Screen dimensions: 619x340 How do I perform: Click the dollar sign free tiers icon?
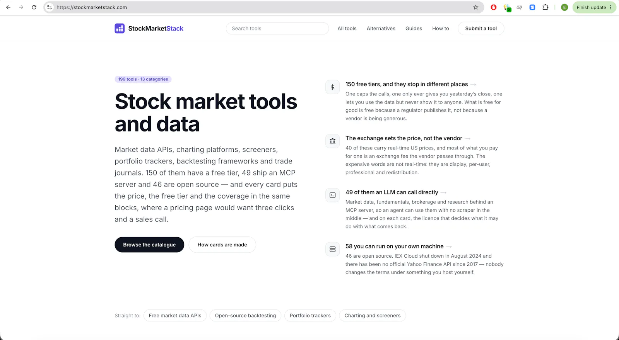click(x=332, y=87)
